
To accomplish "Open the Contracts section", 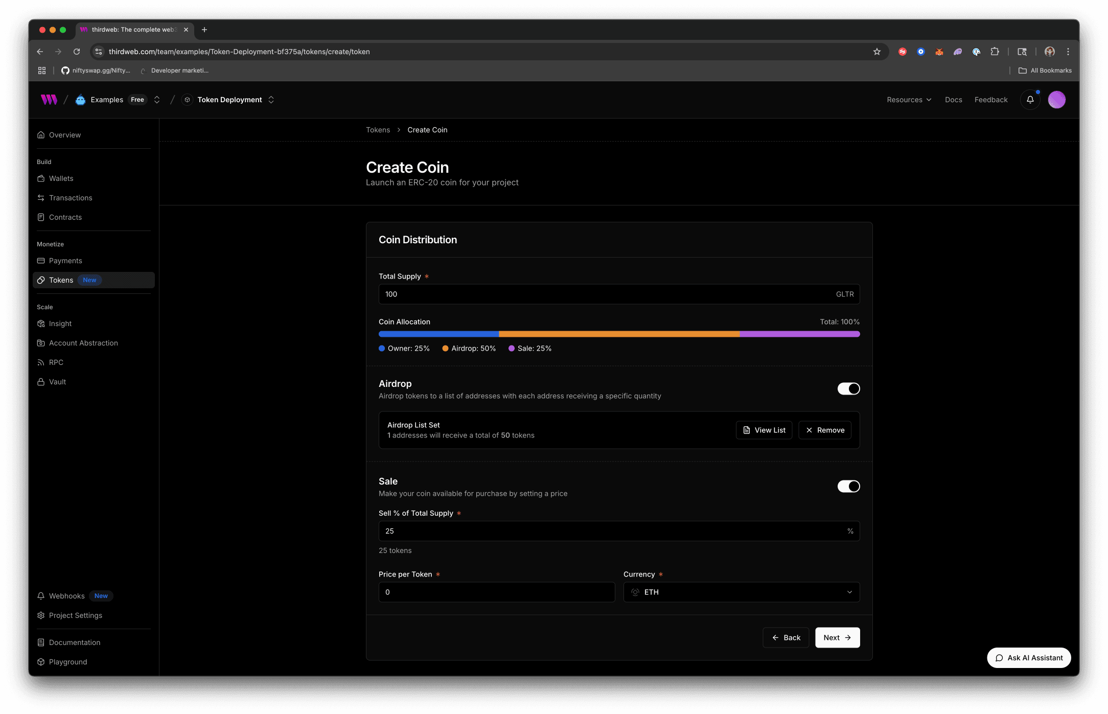I will (x=65, y=217).
